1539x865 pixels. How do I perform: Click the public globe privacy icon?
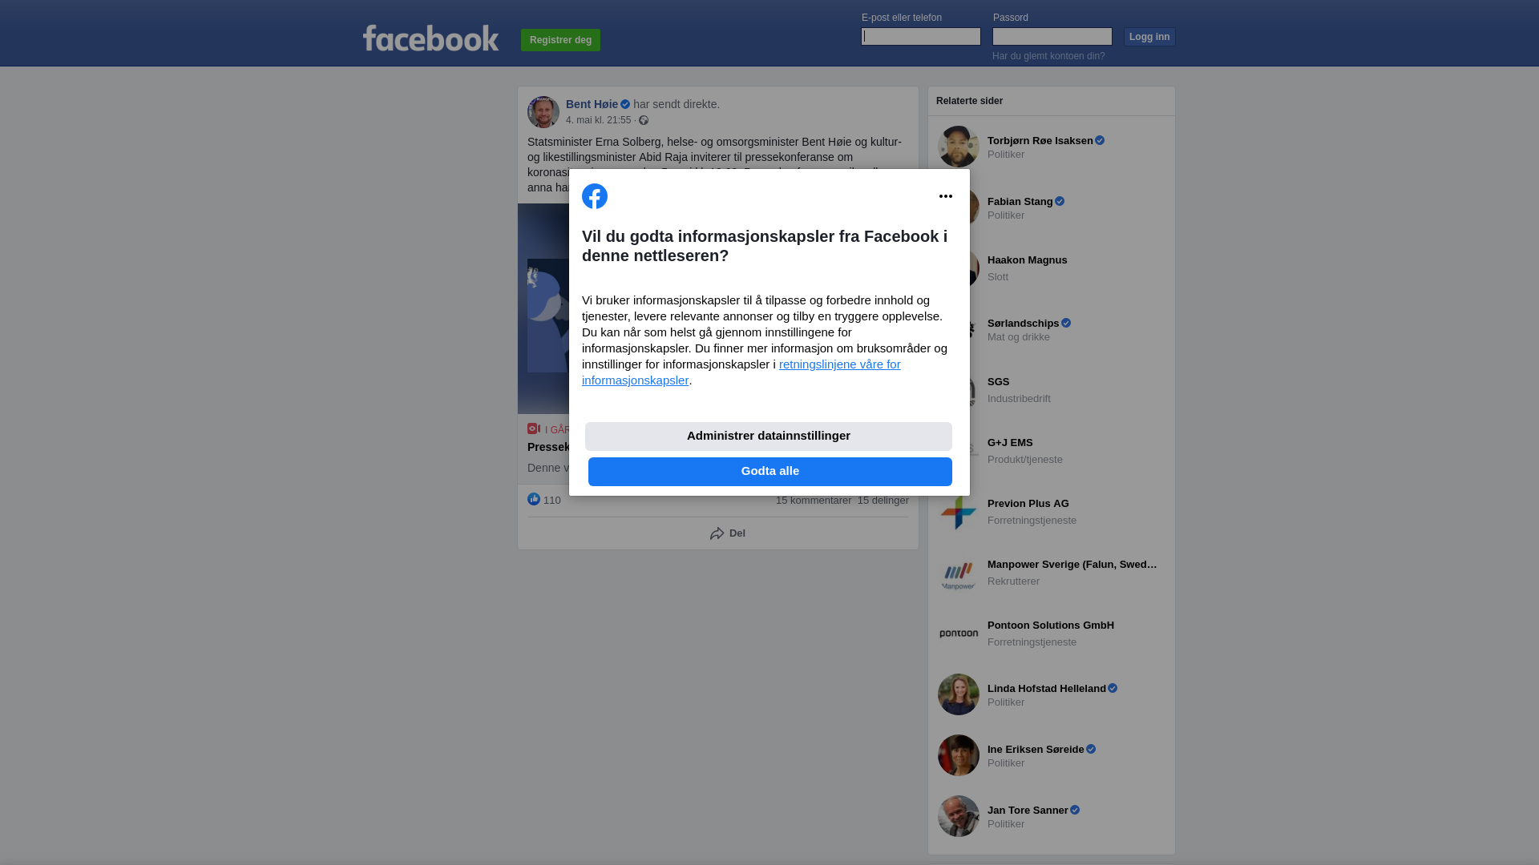644,120
